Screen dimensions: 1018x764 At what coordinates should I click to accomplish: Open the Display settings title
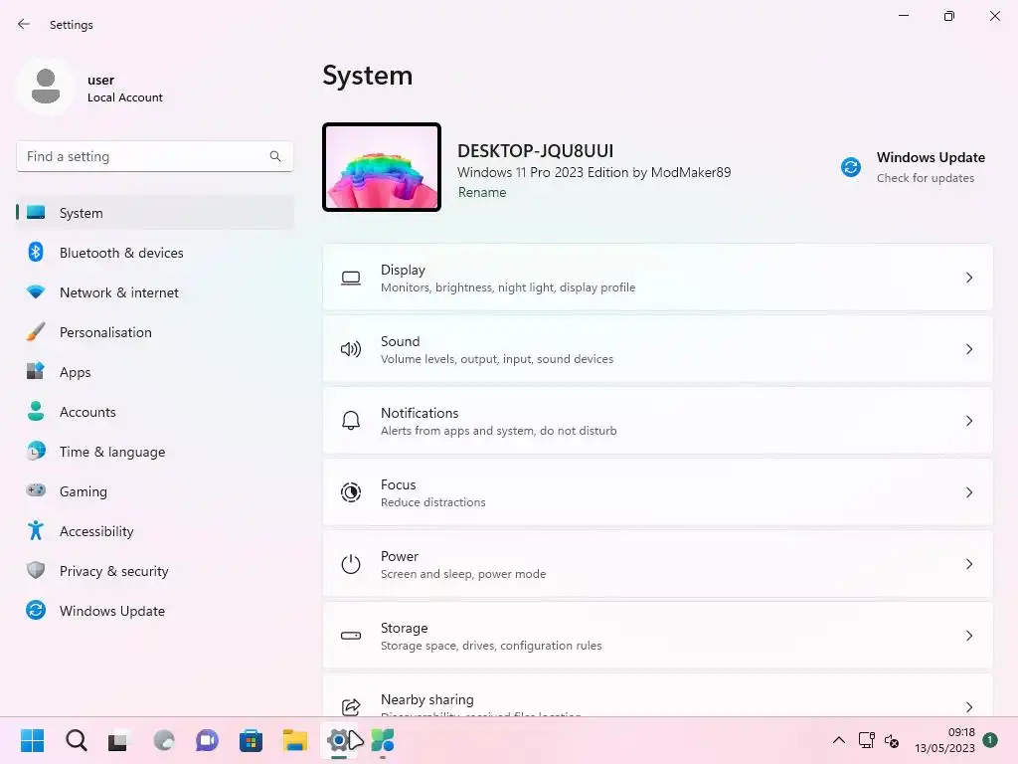coord(403,270)
